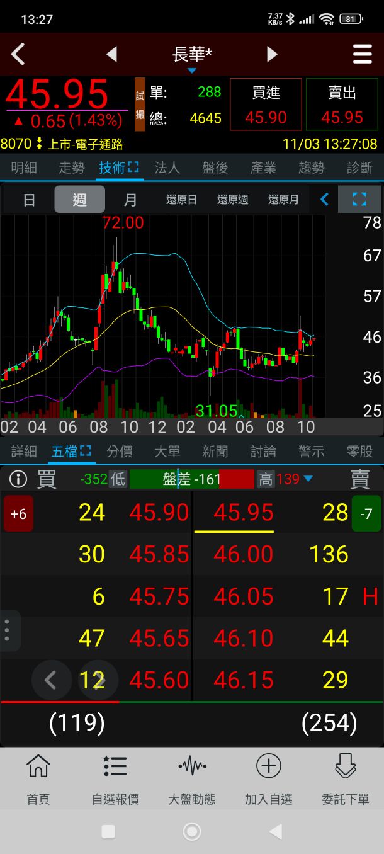
Task: Open the 討論 tab
Action: (263, 452)
